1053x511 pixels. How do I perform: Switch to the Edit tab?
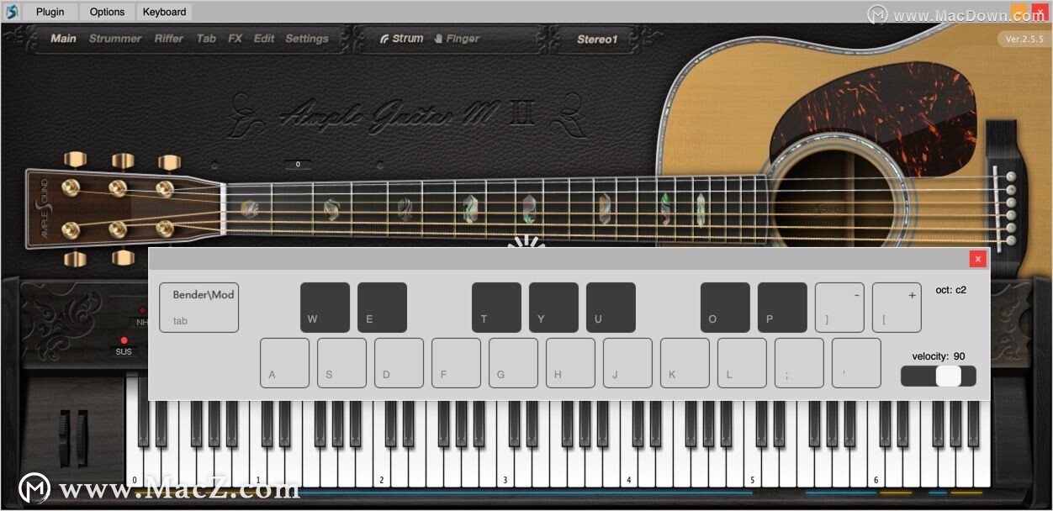(264, 39)
